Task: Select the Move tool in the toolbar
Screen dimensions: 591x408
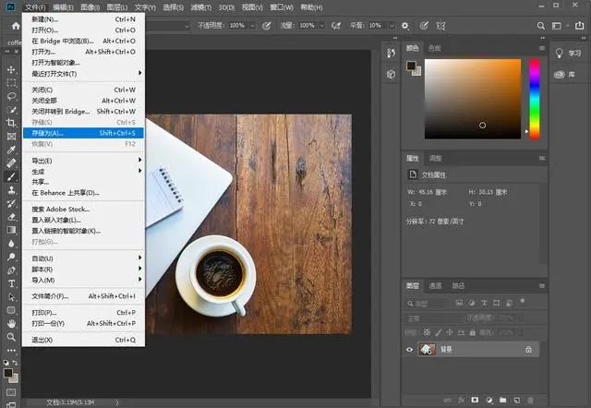Action: pyautogui.click(x=11, y=70)
